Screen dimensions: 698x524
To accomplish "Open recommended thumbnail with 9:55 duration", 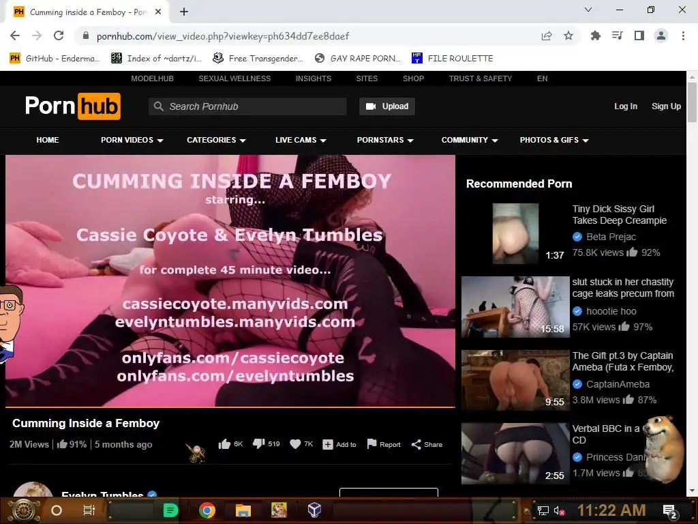I will [x=515, y=380].
